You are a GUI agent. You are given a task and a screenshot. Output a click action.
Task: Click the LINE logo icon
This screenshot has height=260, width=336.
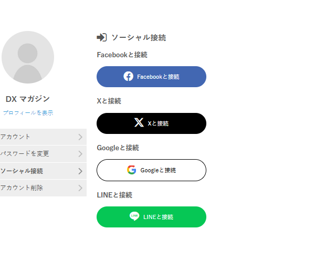(x=134, y=216)
